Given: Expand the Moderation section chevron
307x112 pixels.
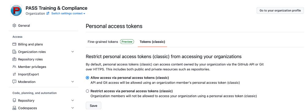Looking at the screenshot, I should [x=73, y=82].
